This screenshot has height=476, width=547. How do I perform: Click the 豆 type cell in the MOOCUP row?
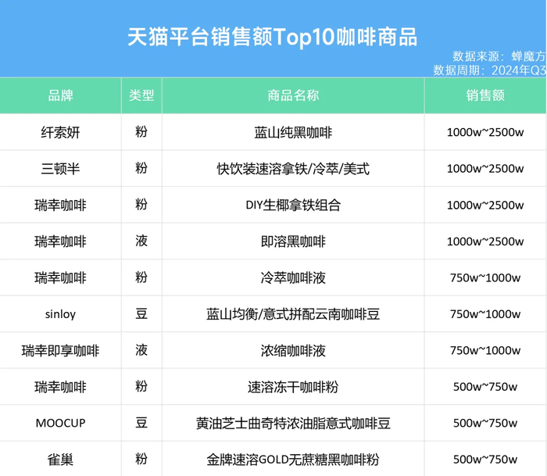coord(141,423)
